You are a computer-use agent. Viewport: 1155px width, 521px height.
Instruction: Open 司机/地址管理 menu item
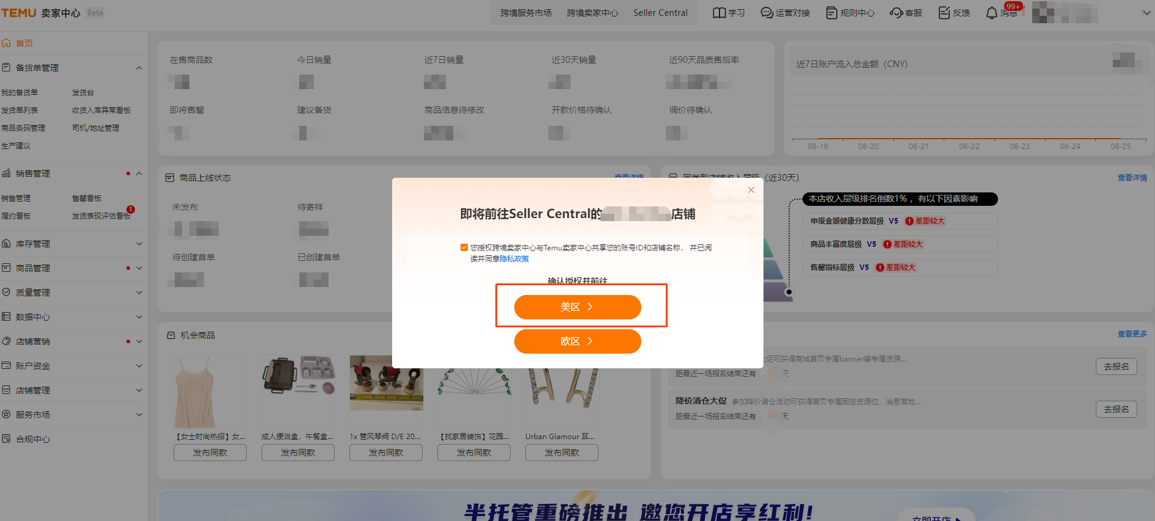(95, 128)
